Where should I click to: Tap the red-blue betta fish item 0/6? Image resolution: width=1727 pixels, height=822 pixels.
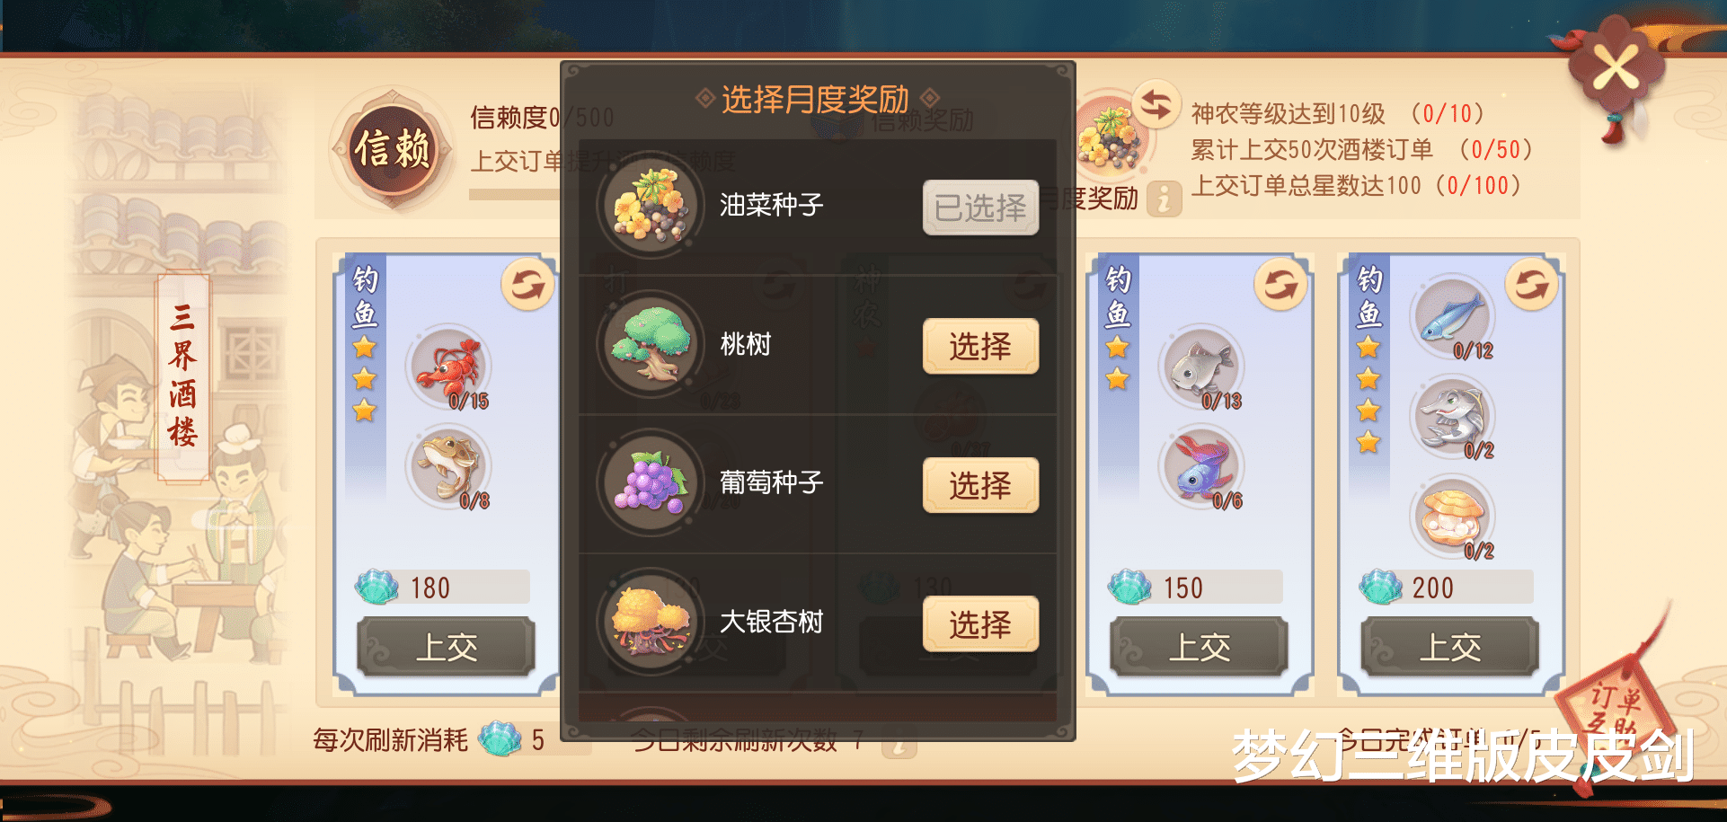[x=1201, y=467]
